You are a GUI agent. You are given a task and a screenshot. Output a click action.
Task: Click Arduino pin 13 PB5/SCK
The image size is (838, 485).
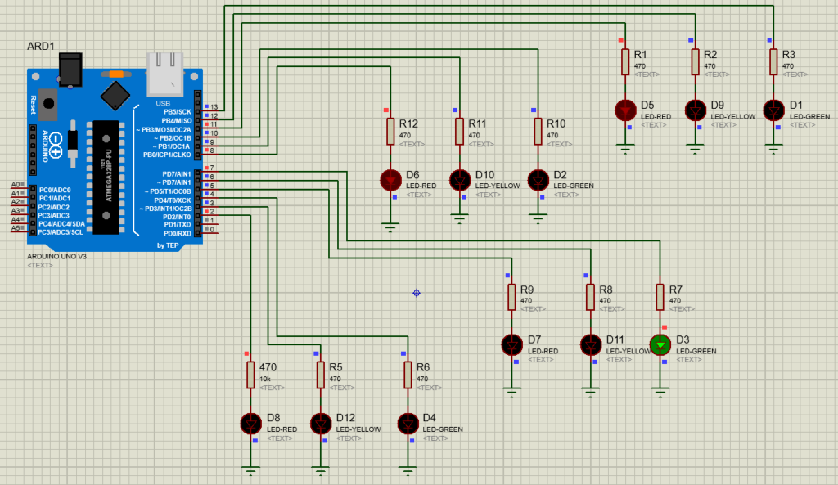[178, 112]
